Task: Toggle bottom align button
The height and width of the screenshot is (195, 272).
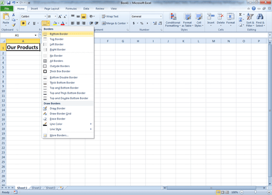Action: coord(84,16)
